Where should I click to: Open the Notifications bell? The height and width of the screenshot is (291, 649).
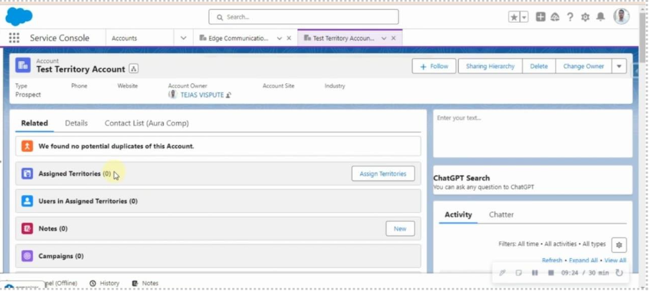[x=600, y=17]
